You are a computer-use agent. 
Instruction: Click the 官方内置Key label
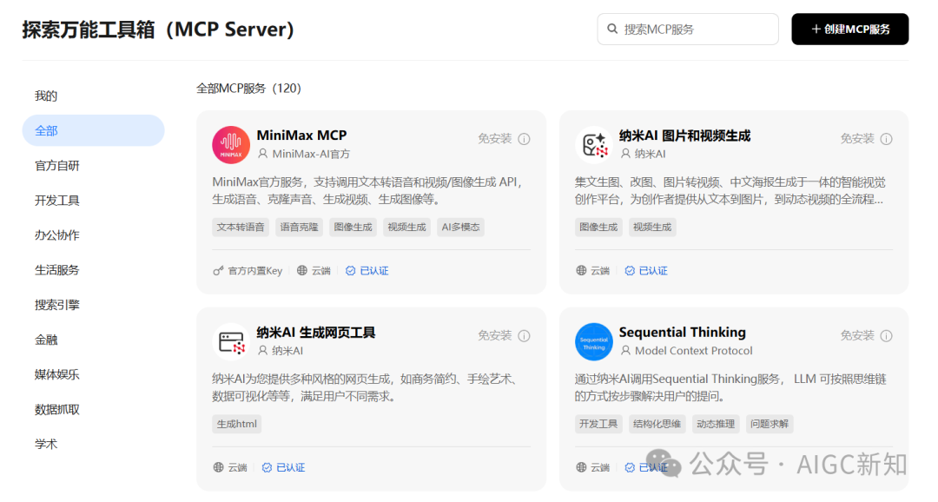pos(255,271)
